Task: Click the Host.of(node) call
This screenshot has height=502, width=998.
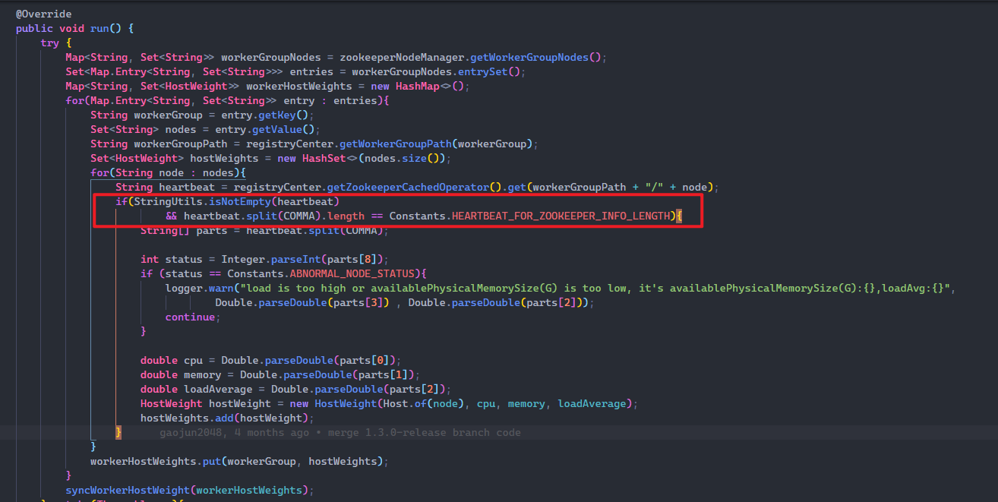Action: click(424, 403)
